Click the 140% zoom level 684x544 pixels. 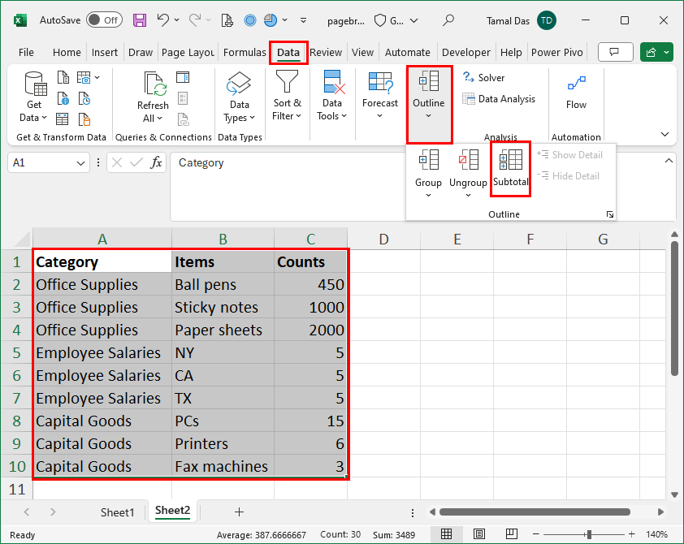click(x=656, y=534)
